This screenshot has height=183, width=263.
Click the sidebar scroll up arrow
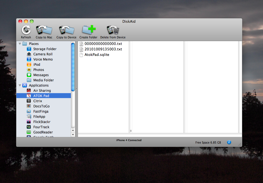pos(73,130)
